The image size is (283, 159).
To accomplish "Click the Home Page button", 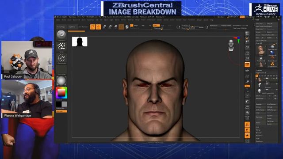I will [x=61, y=27].
